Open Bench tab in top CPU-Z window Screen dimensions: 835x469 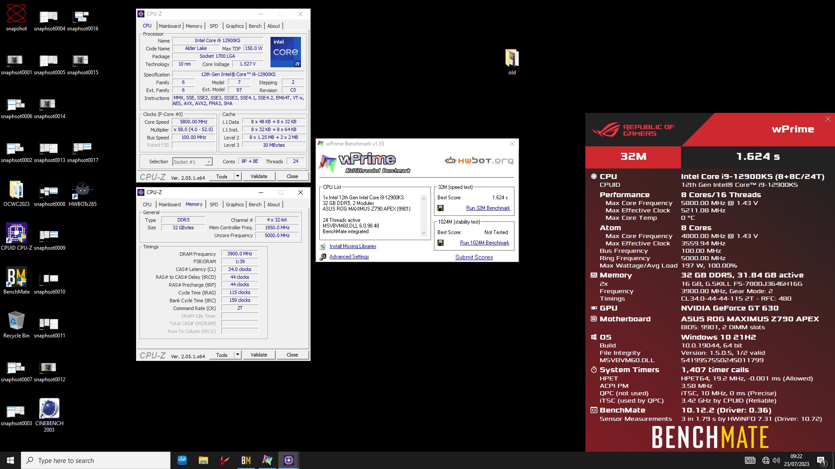click(x=255, y=26)
